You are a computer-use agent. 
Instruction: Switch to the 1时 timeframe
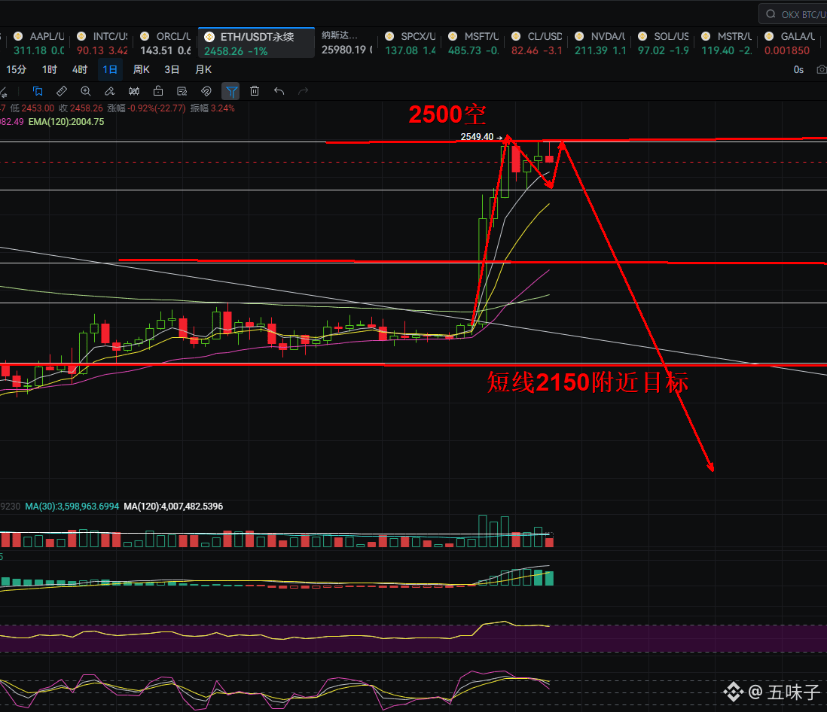pos(50,69)
